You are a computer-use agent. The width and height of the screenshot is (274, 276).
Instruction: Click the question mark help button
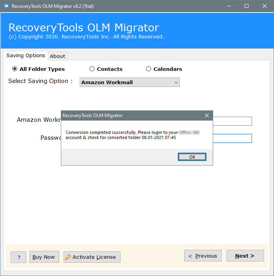click(18, 257)
